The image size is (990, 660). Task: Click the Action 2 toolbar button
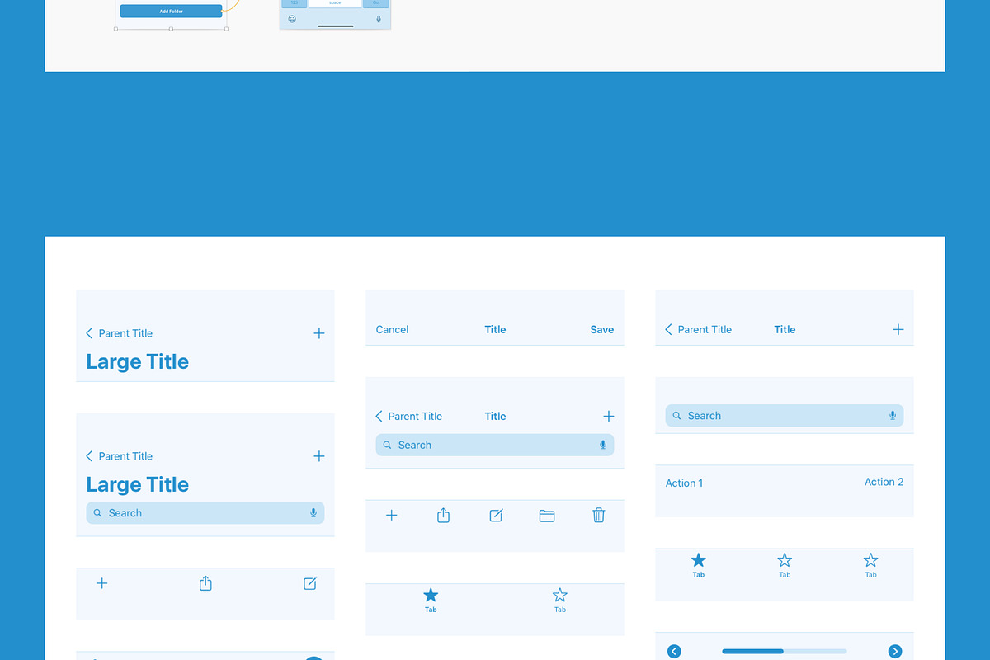coord(884,482)
